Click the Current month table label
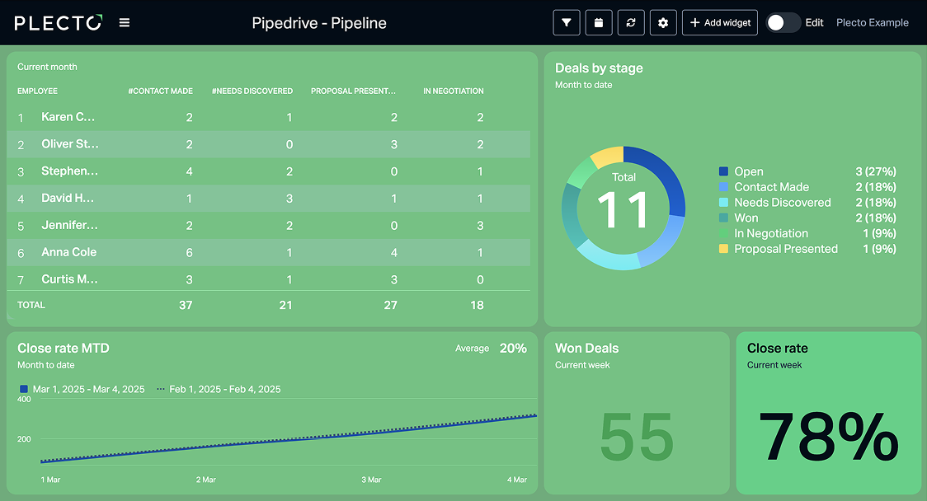Screen dimensions: 927x501 click(47, 67)
